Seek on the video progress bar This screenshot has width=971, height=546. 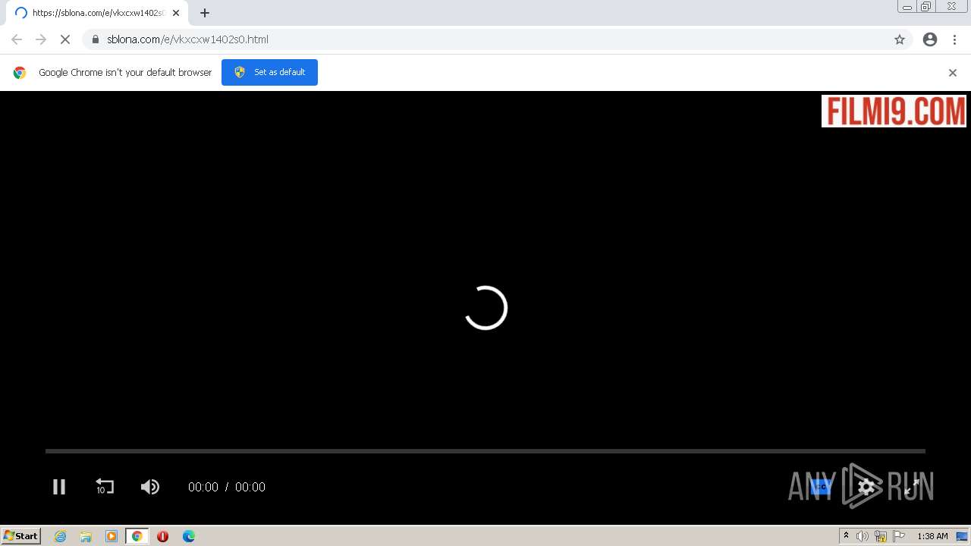(485, 451)
